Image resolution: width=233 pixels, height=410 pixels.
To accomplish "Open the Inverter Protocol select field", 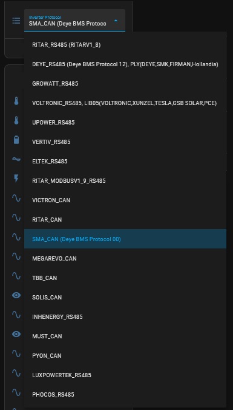I will pyautogui.click(x=74, y=21).
